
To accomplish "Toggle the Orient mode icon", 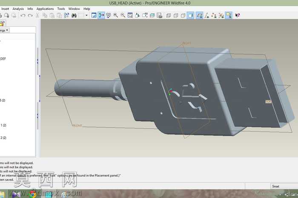I will pos(108,15).
